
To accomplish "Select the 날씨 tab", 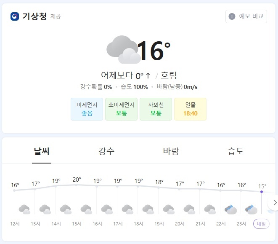I will [x=42, y=151].
